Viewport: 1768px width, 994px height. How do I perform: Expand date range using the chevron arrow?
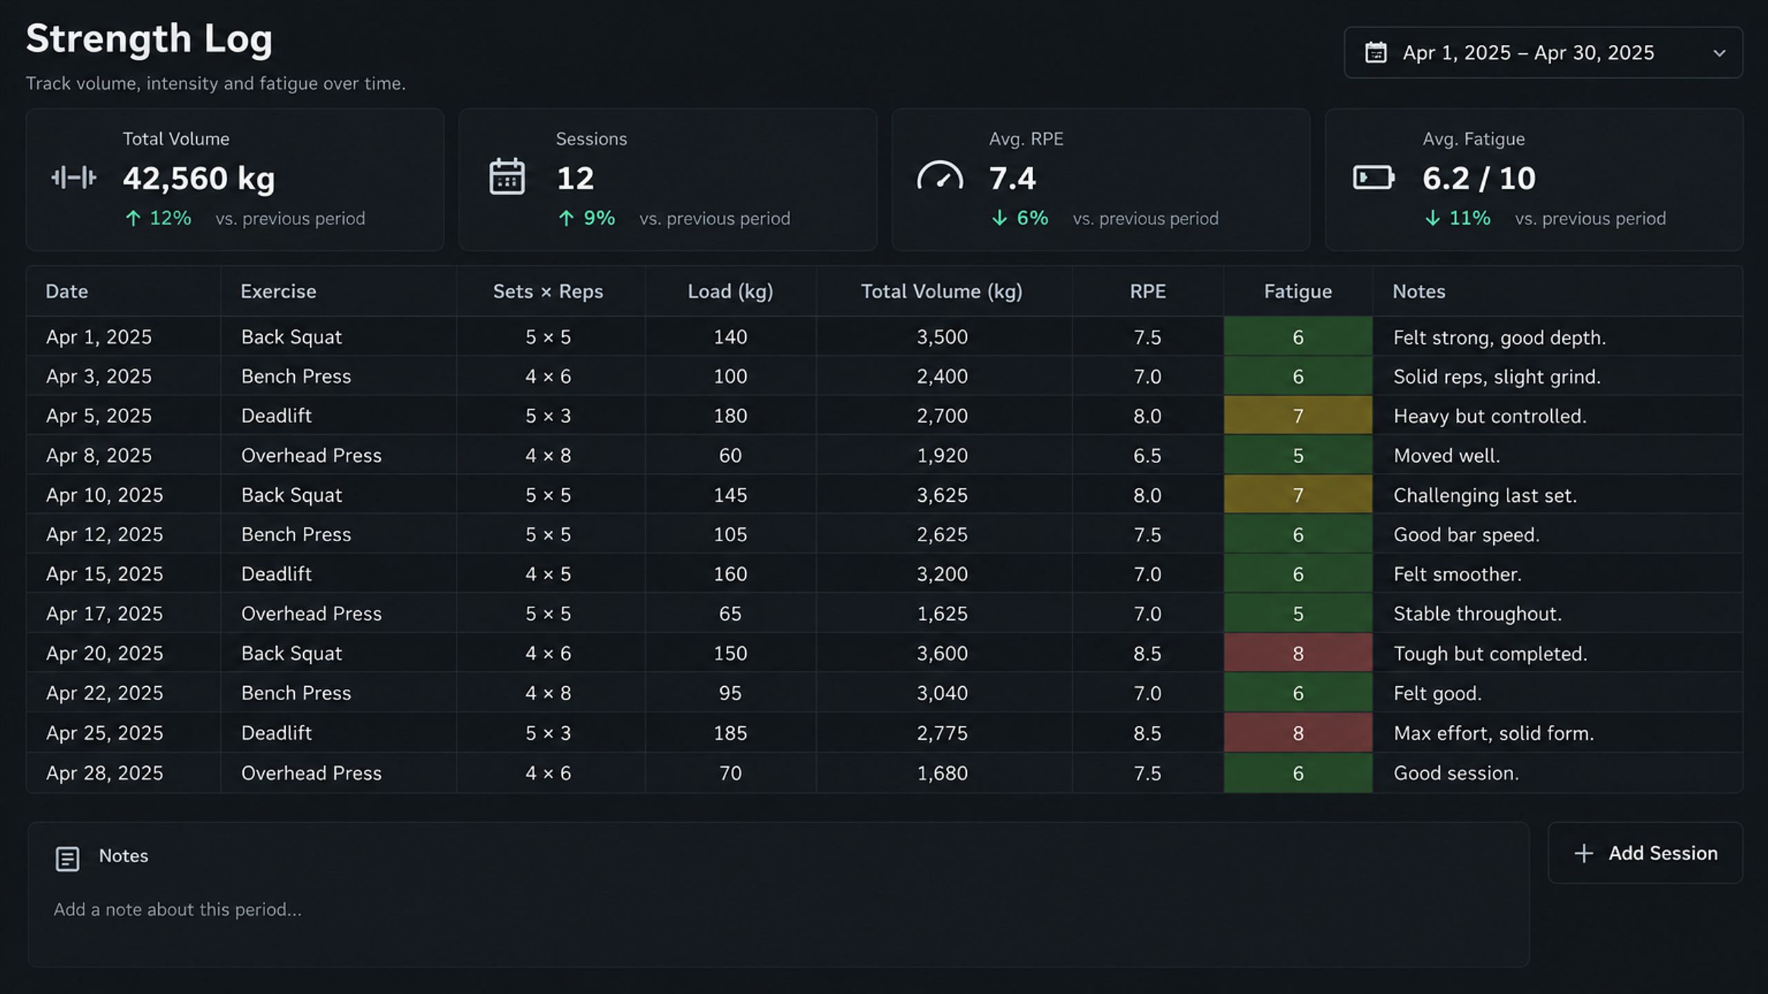pyautogui.click(x=1719, y=53)
